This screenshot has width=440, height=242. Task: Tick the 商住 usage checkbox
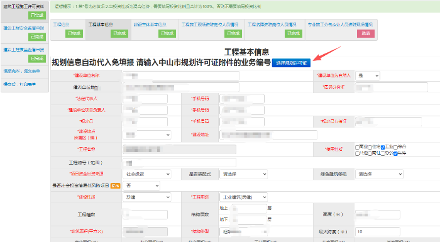(370, 153)
